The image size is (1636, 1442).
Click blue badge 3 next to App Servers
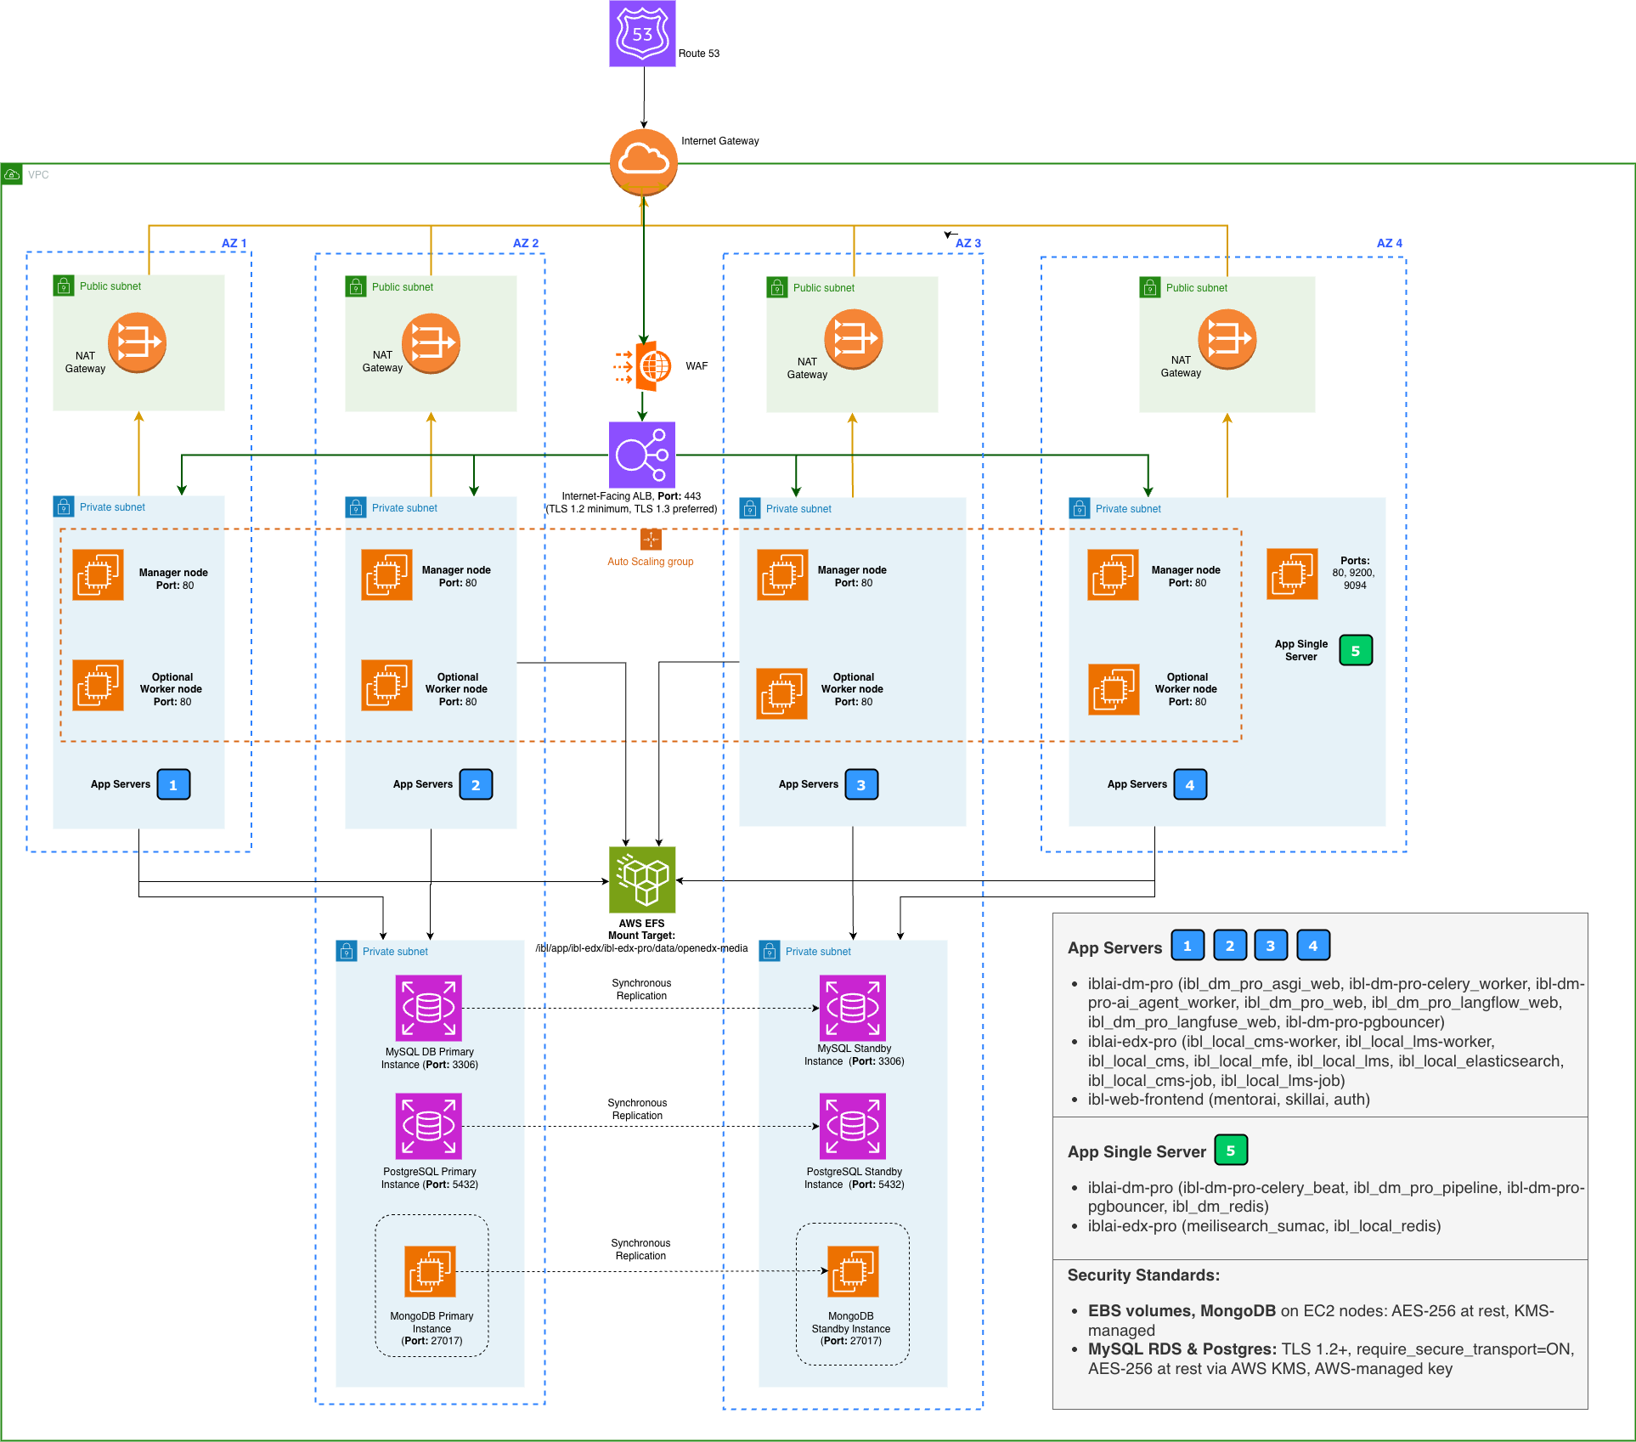coord(861,784)
